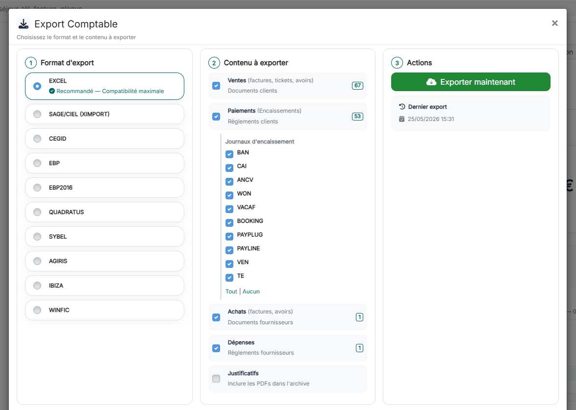Uncheck the Dépenses content checkbox
Image resolution: width=576 pixels, height=410 pixels.
[x=216, y=348]
